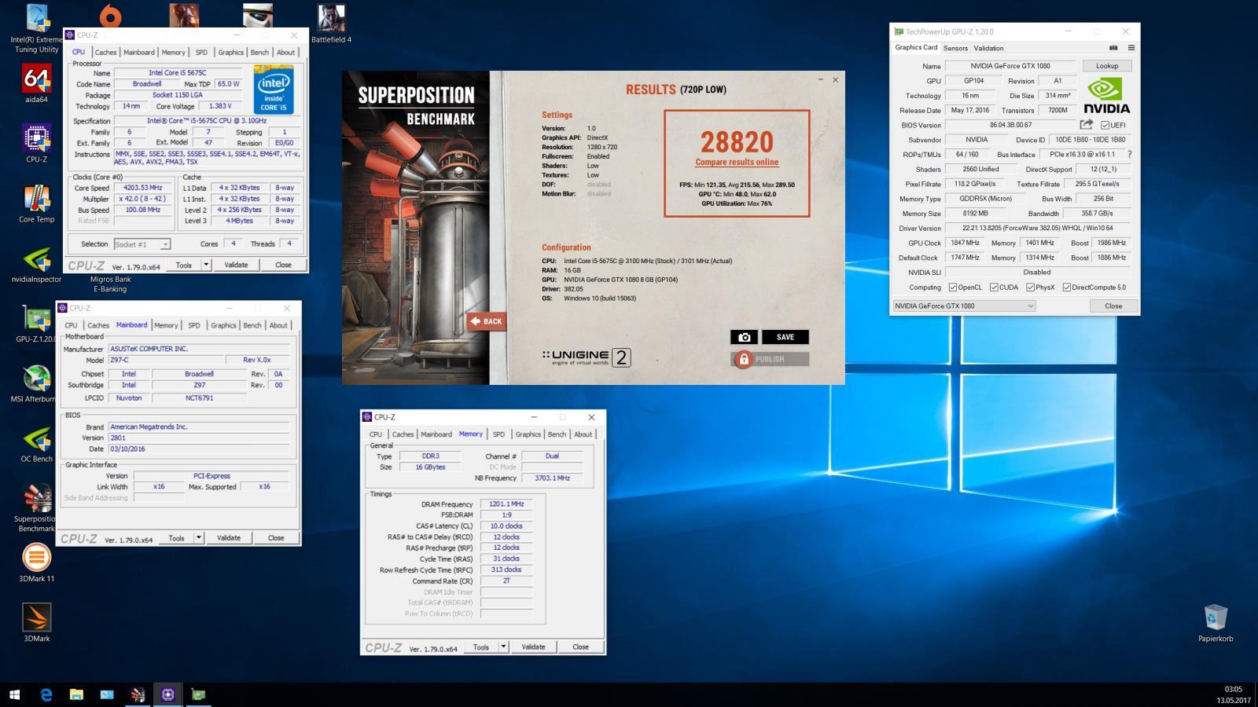The image size is (1258, 707).
Task: Click the locked PUBLISH button
Action: [x=770, y=359]
